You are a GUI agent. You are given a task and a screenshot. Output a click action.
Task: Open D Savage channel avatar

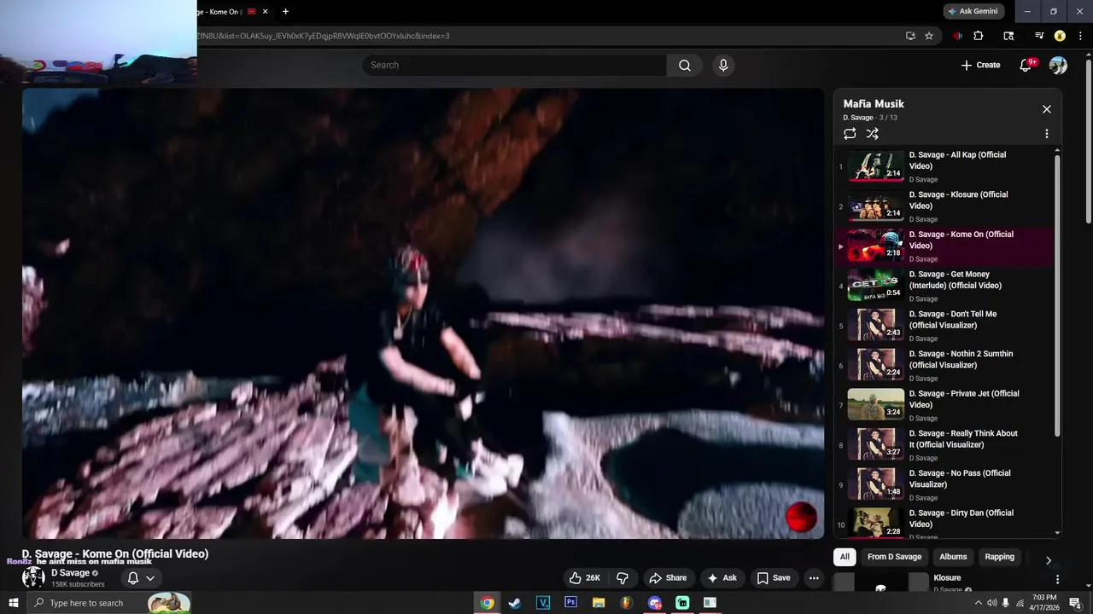click(33, 577)
